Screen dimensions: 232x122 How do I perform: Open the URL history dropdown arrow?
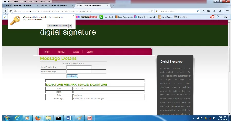149,11
